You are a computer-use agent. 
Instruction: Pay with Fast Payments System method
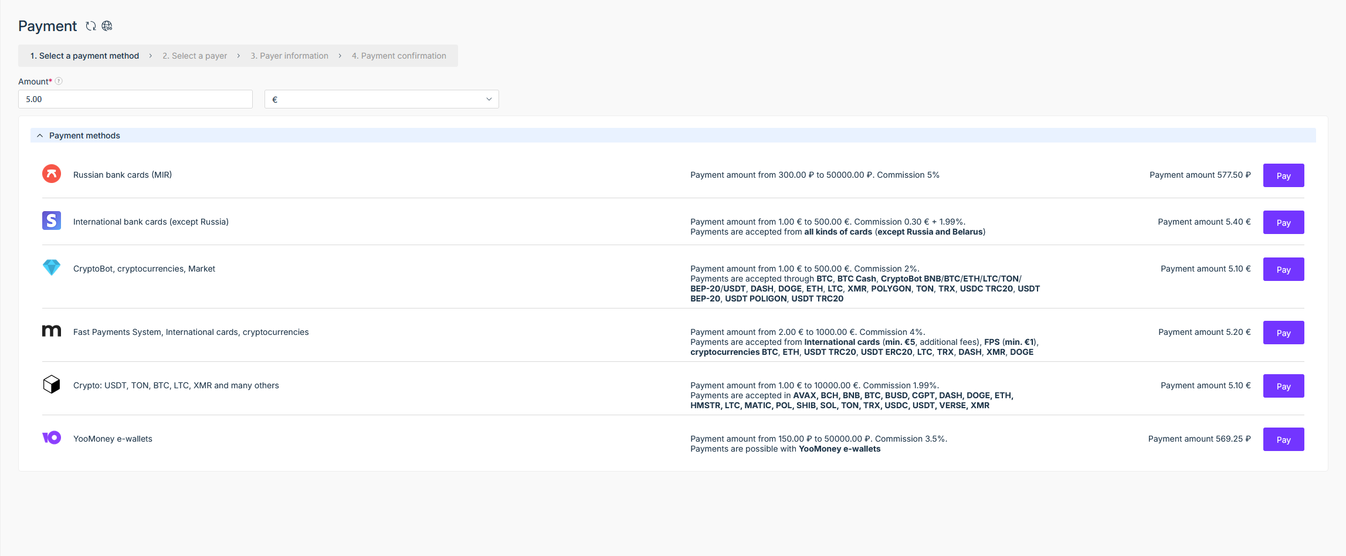coord(1283,333)
